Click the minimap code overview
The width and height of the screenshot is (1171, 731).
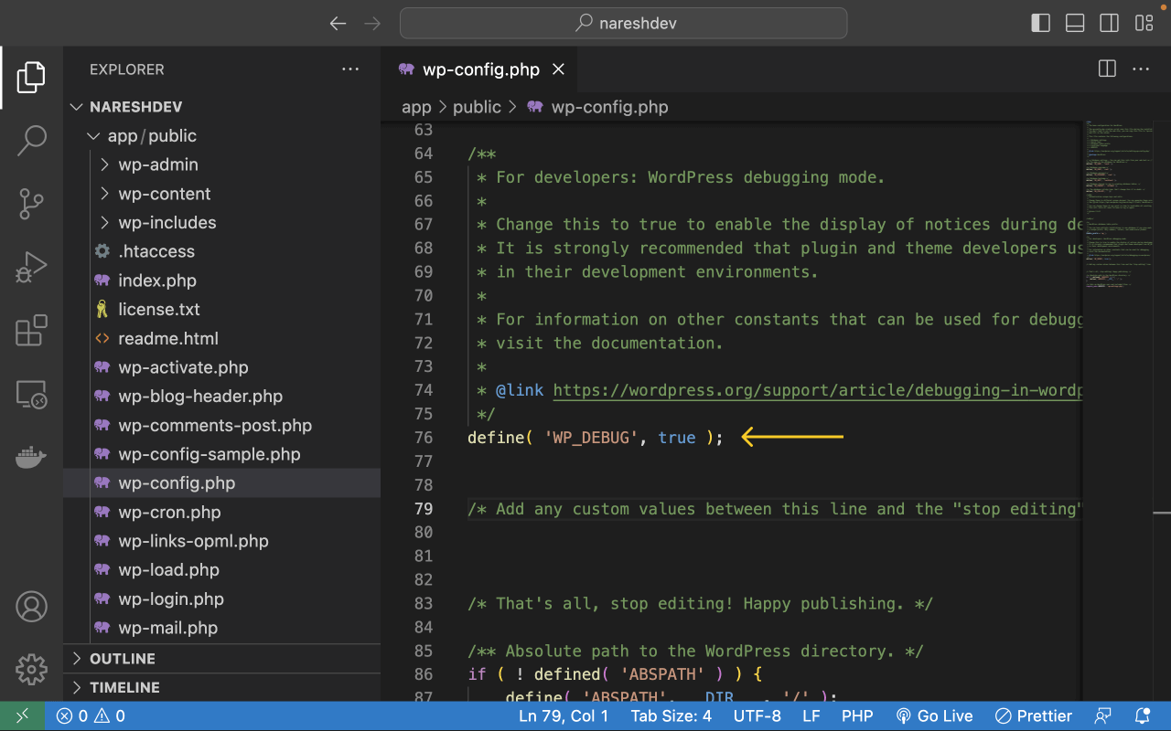click(1121, 203)
